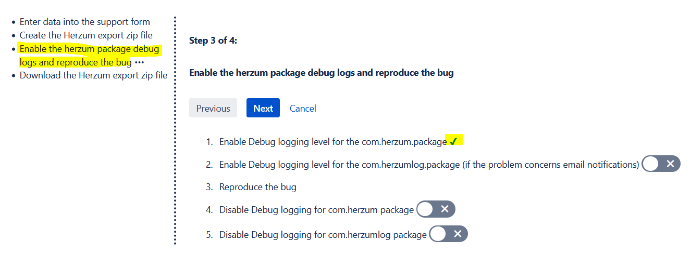This screenshot has width=691, height=268.
Task: Click the ellipsis icon after the highlighted step
Action: click(x=139, y=62)
